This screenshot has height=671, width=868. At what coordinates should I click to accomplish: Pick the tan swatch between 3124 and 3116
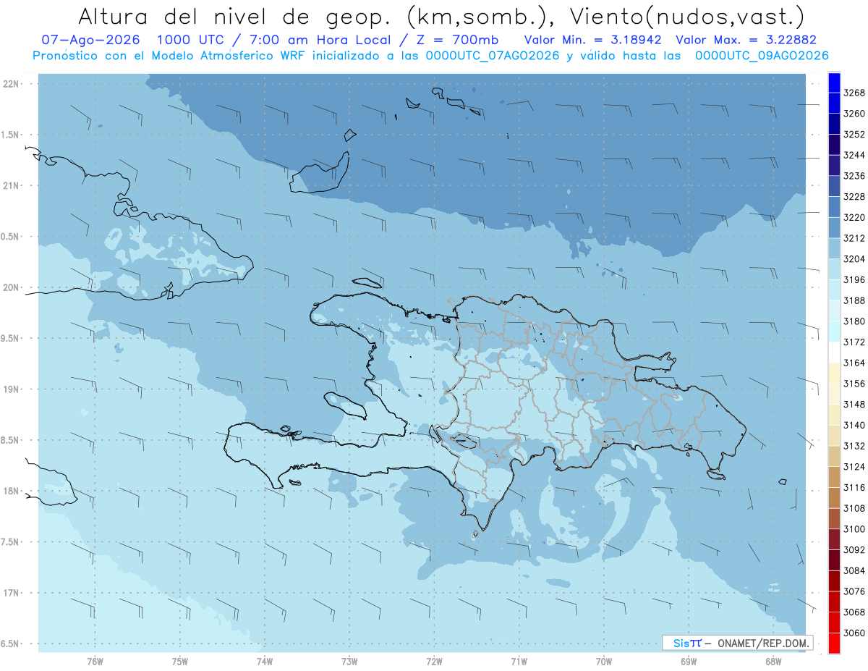(x=834, y=476)
